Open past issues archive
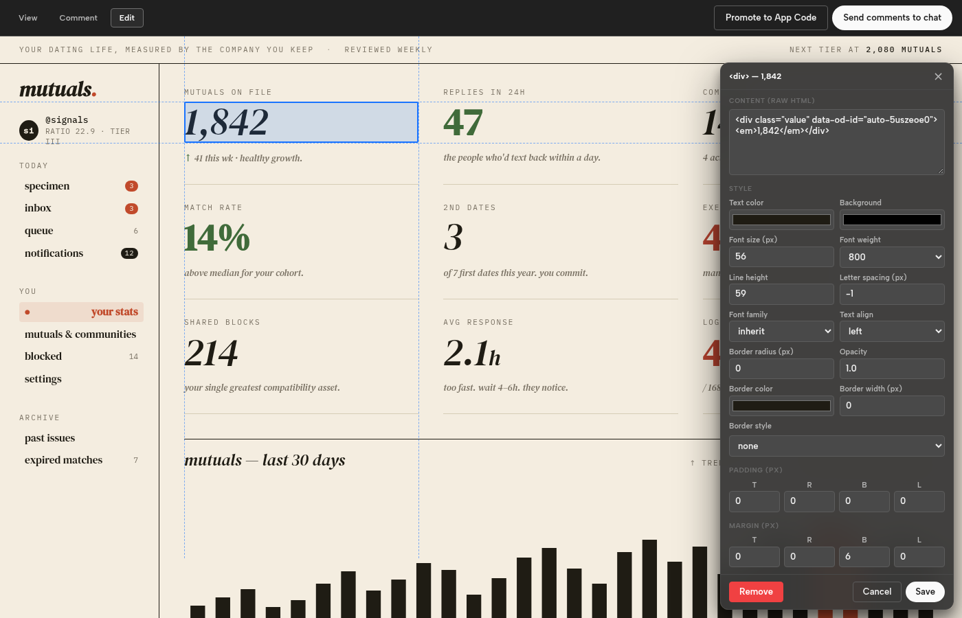The width and height of the screenshot is (962, 618). point(81,438)
